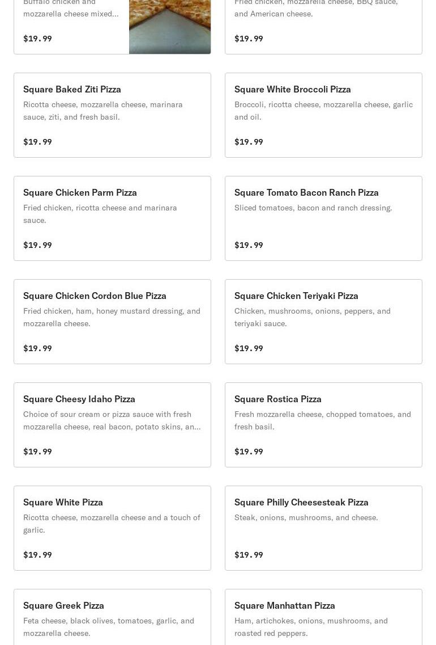Open the Square Baked Ziti Pizza item
436x645 pixels.
point(72,90)
